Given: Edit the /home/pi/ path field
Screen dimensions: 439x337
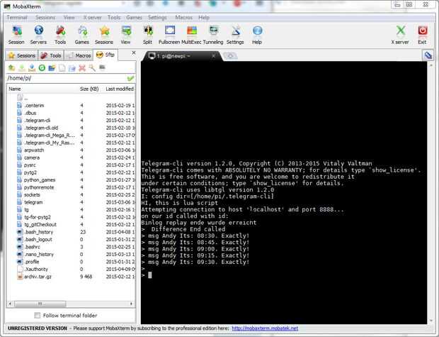Looking at the screenshot, I should (x=67, y=78).
